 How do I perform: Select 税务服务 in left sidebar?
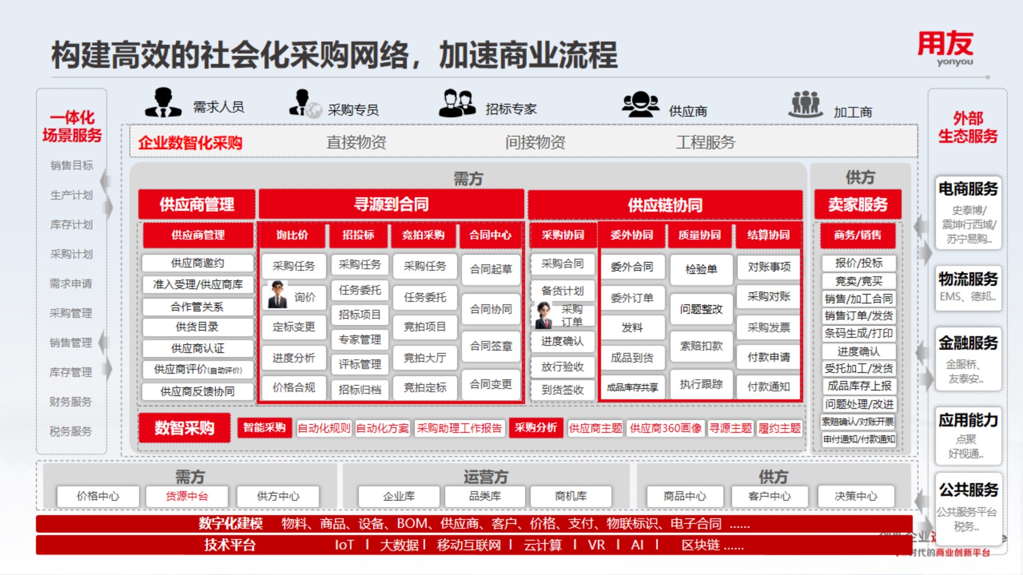click(x=71, y=431)
